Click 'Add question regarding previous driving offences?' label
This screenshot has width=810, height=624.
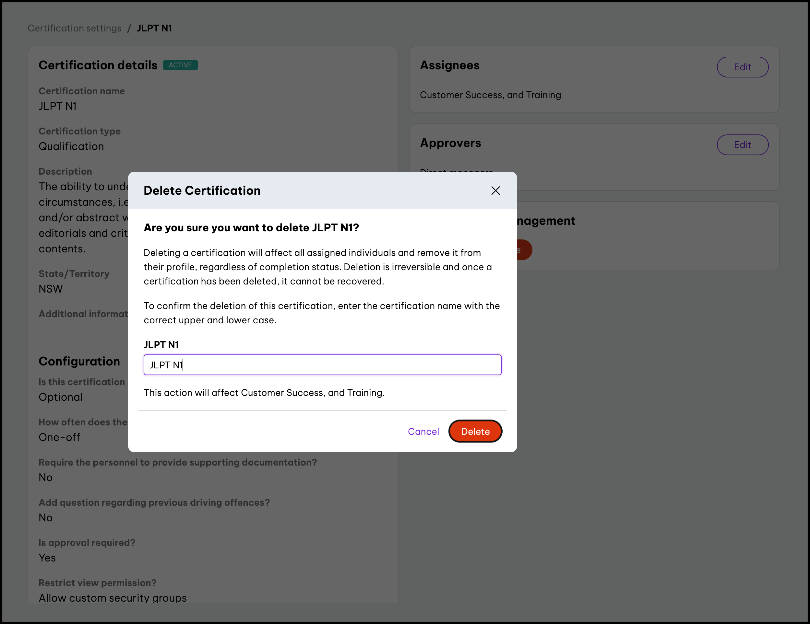point(154,503)
